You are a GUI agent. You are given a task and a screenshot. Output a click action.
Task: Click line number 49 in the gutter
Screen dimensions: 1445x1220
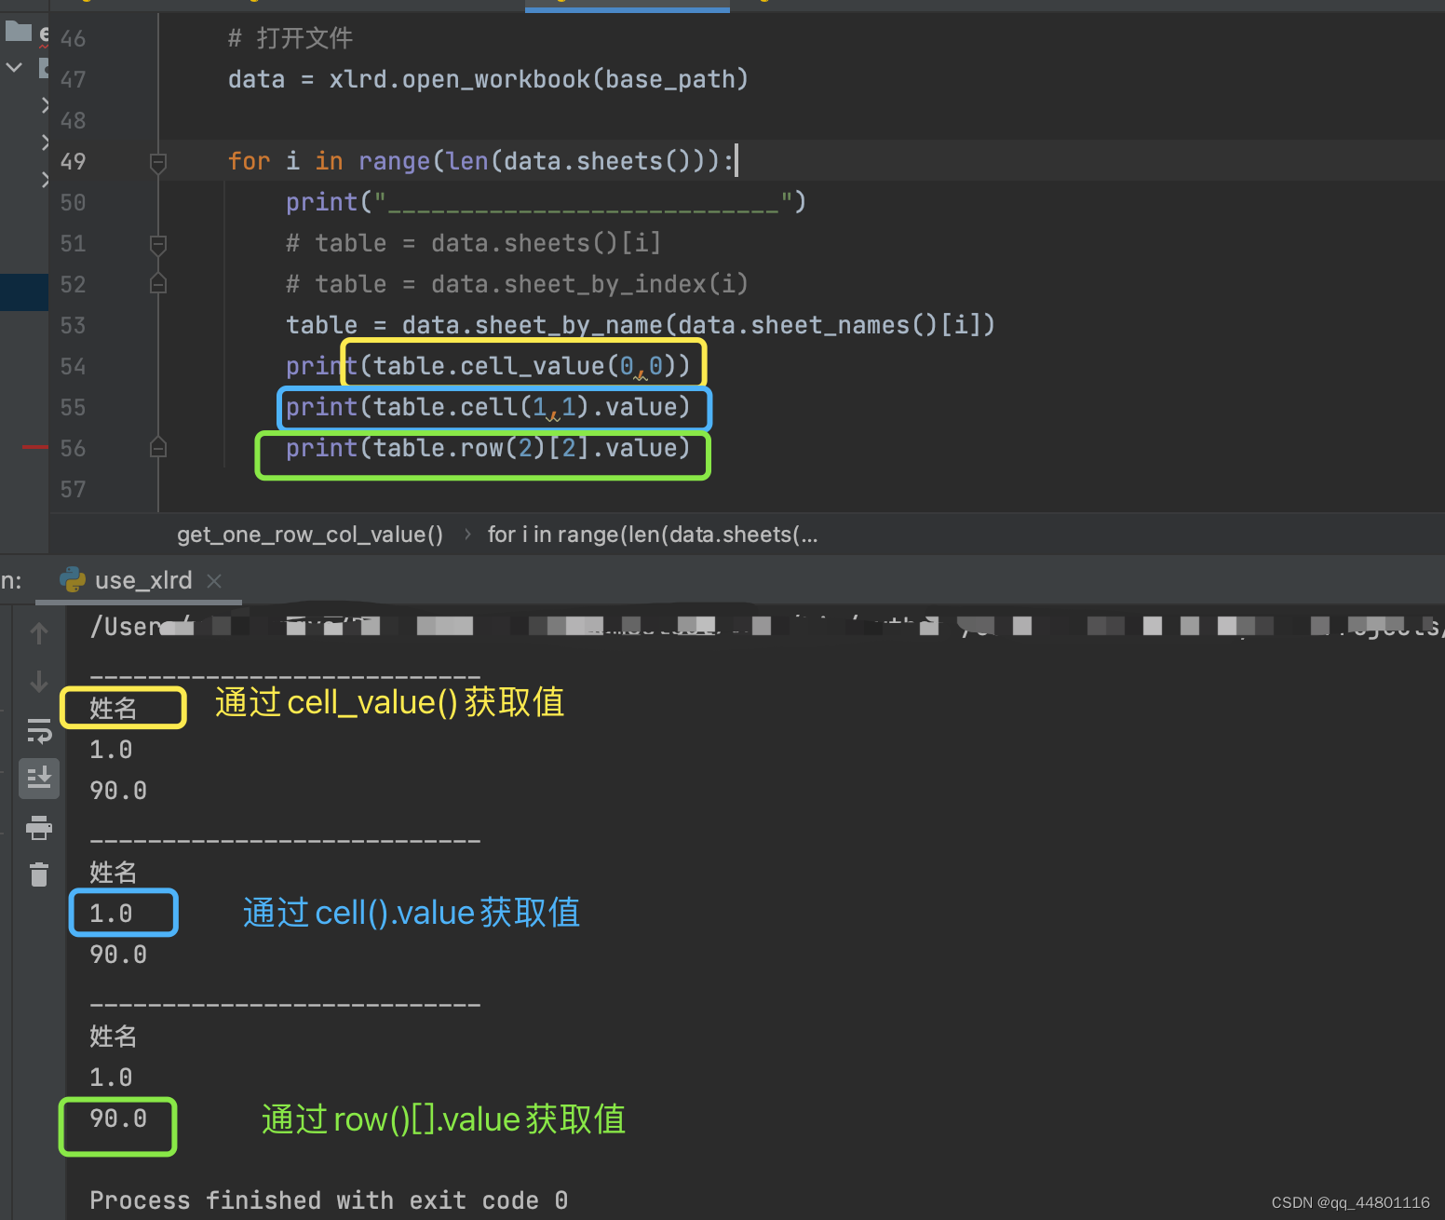coord(73,161)
